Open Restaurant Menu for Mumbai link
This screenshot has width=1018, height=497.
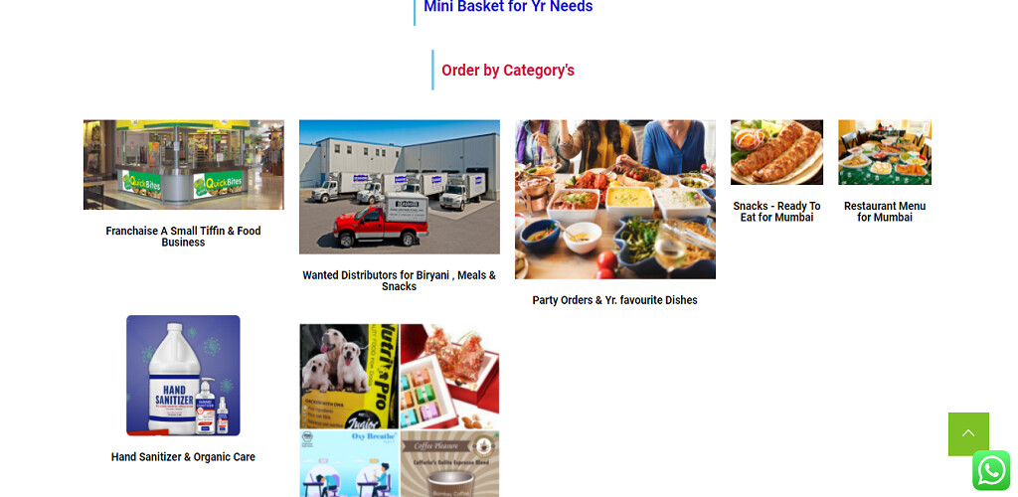click(885, 212)
